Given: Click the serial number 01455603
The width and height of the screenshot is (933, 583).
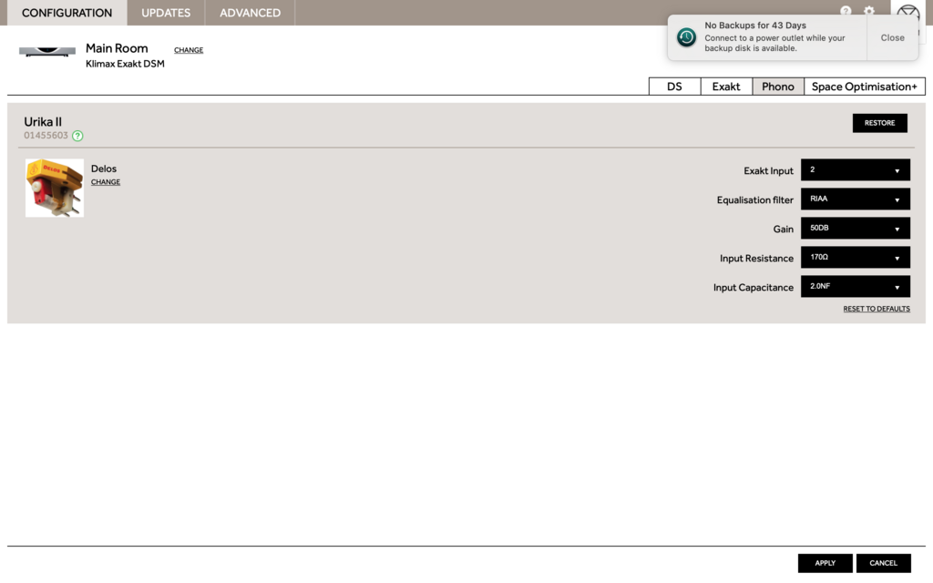Looking at the screenshot, I should pyautogui.click(x=46, y=136).
